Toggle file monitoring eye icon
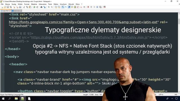This screenshot has width=180, height=101. click(x=84, y=7)
